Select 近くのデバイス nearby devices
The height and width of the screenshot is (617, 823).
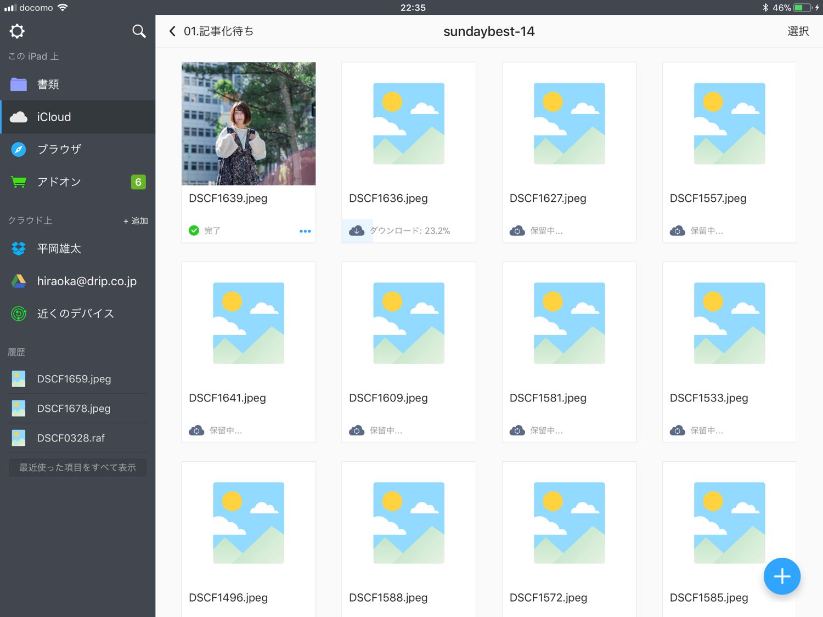click(x=75, y=314)
